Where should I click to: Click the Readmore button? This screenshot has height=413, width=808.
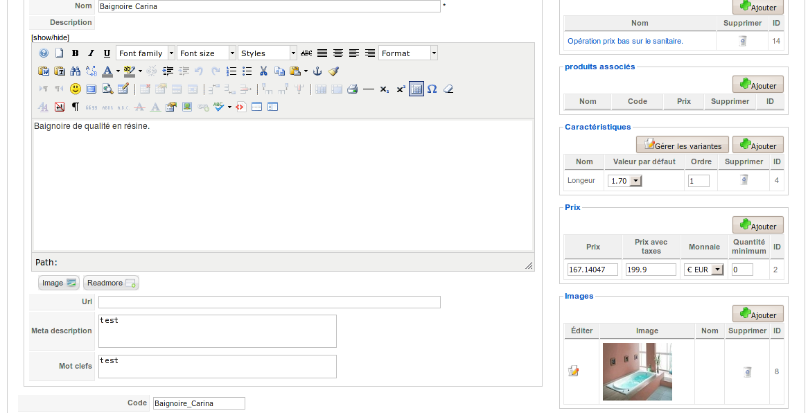111,283
